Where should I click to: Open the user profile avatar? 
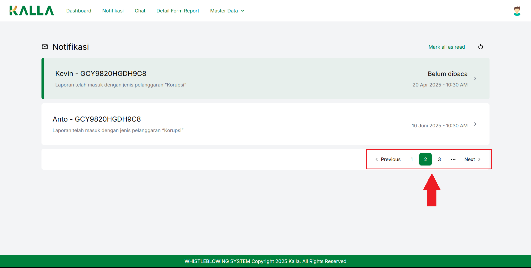[517, 11]
